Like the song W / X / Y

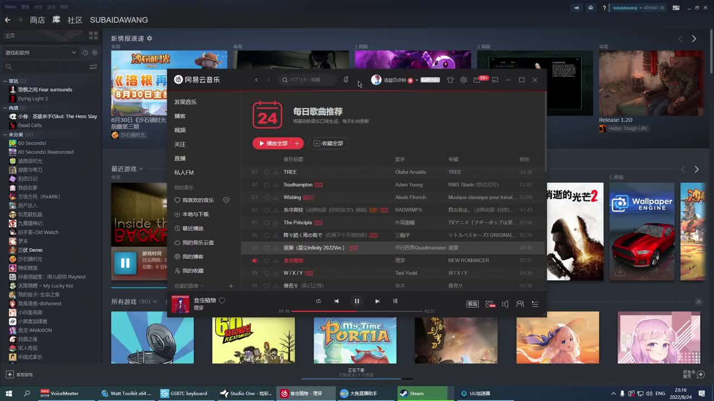point(267,273)
